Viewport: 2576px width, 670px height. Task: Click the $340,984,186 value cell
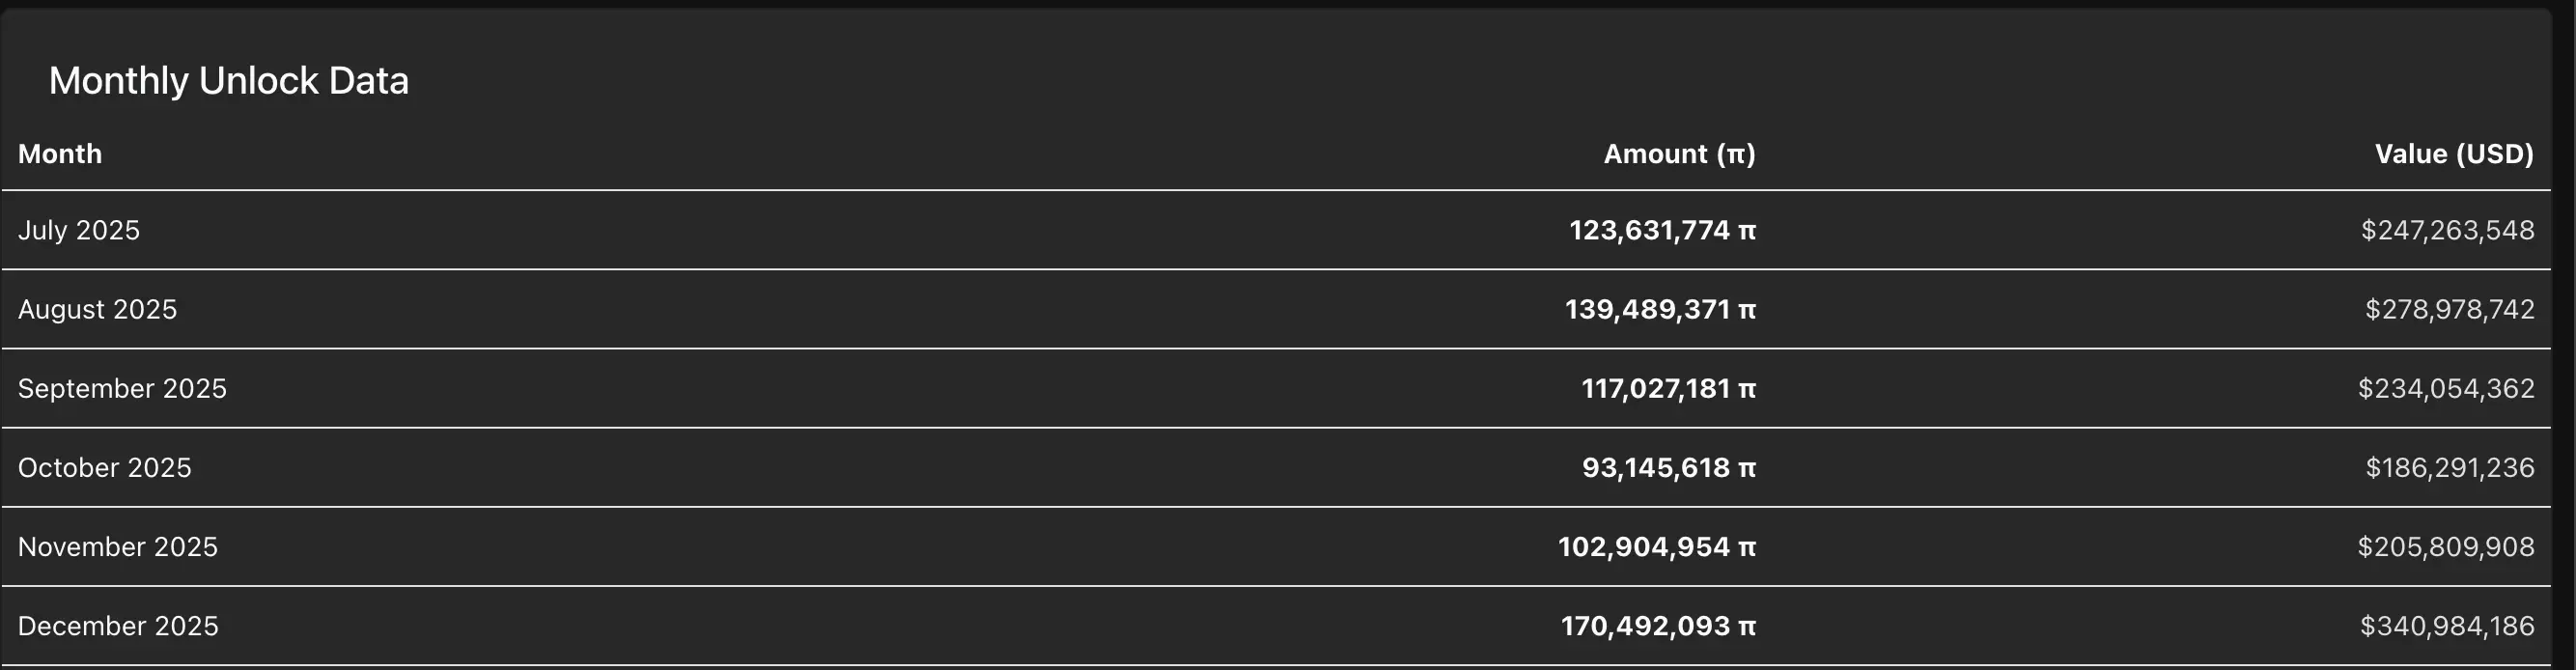pyautogui.click(x=2447, y=625)
